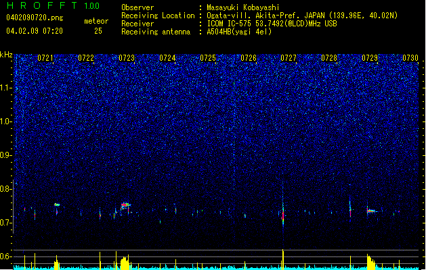Image resolution: width=426 pixels, height=270 pixels.
Task: Click the kHz axis unit label
Action: point(6,55)
